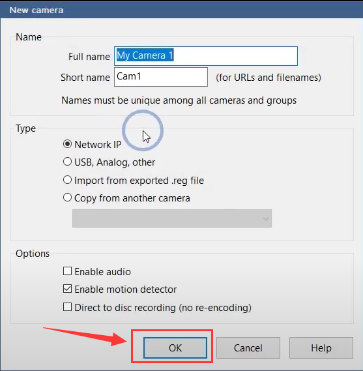
Task: Click the New camera title bar
Action: (181, 10)
